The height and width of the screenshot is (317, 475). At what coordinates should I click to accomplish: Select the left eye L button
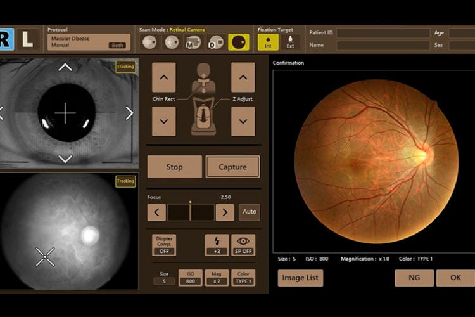point(28,39)
